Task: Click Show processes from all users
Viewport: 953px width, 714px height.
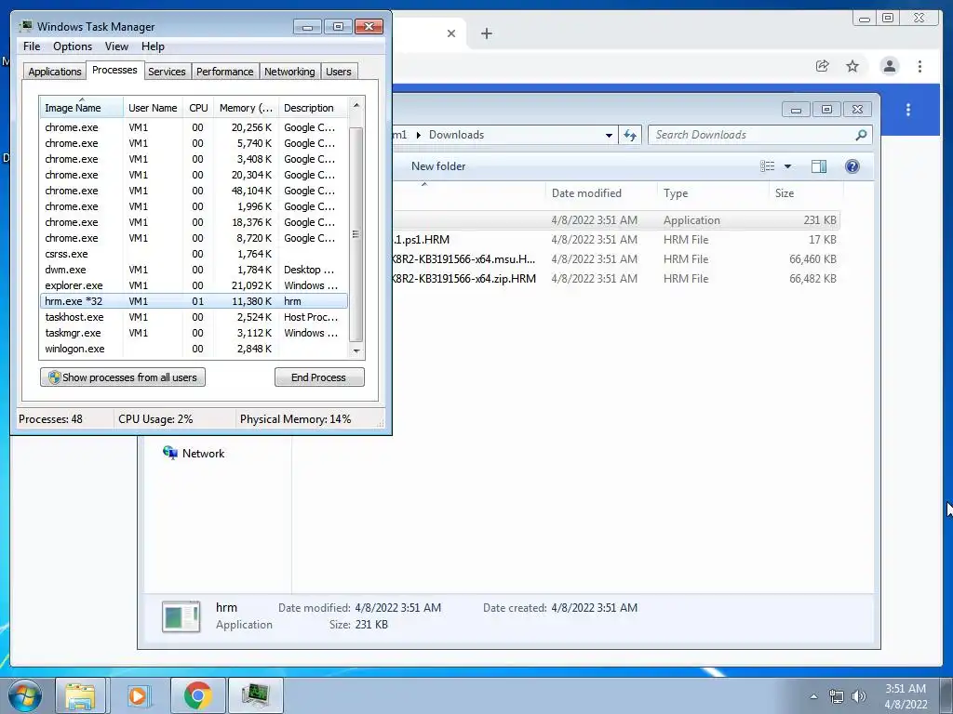Action: 123,377
